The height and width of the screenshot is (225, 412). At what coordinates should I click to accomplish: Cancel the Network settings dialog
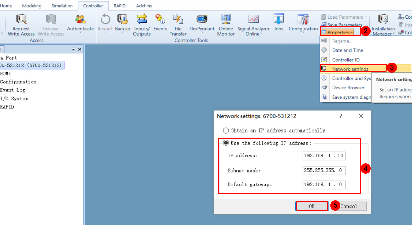(x=349, y=206)
